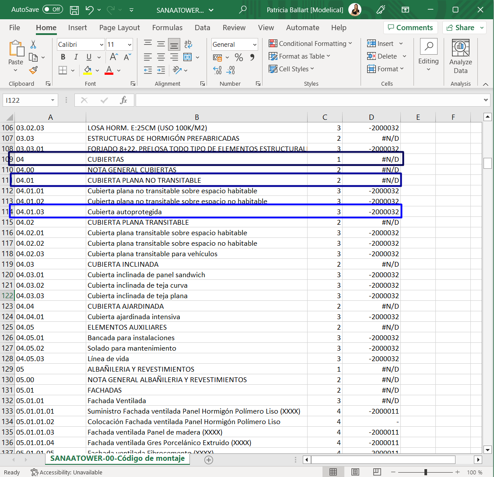Toggle Normal view button in status bar
Image resolution: width=494 pixels, height=477 pixels.
tap(333, 472)
